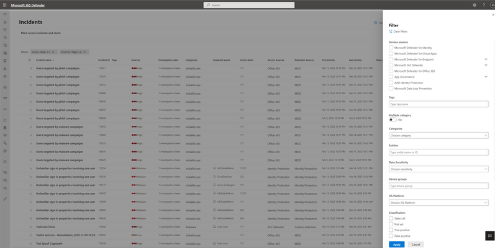
Task: Open incident Testim test run - Remediaiton
Action: tap(66, 236)
